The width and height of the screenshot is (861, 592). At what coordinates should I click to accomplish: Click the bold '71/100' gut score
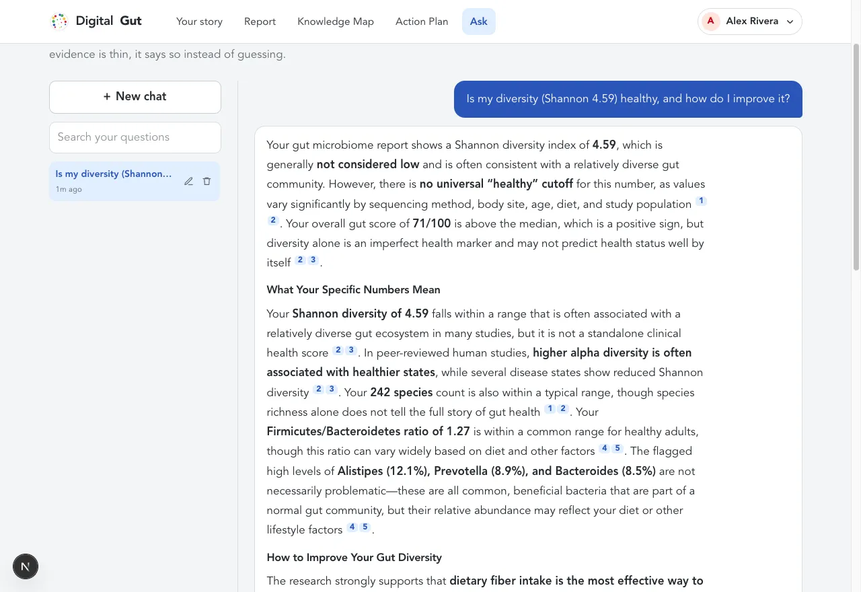pyautogui.click(x=432, y=223)
